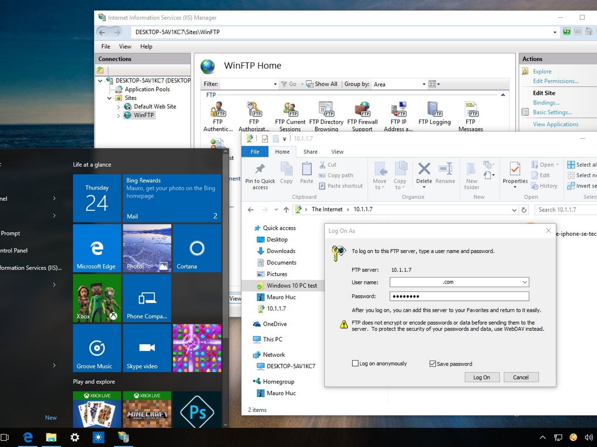
Task: Open FTP Directory Browsing icon
Action: point(326,110)
